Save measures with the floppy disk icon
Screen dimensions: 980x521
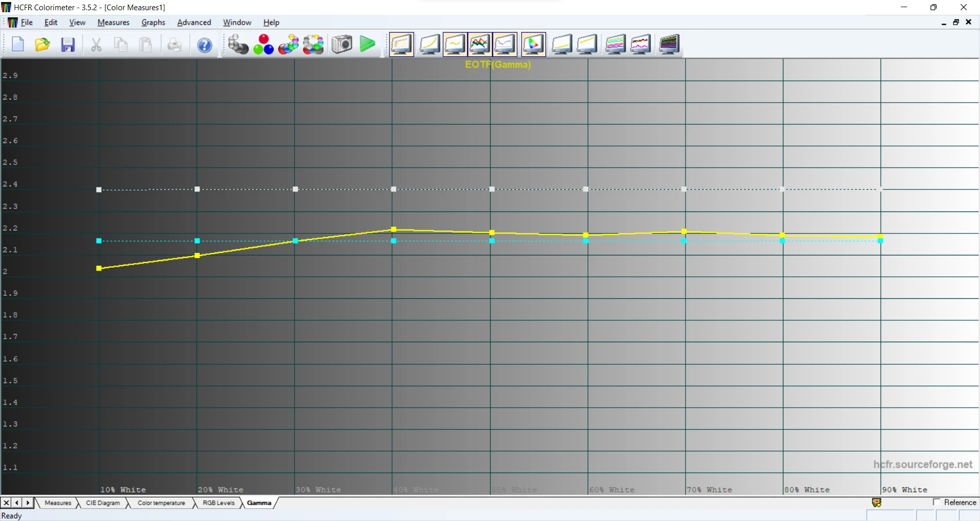(x=68, y=44)
